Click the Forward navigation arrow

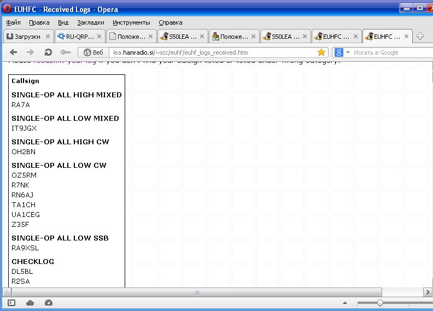tap(31, 52)
